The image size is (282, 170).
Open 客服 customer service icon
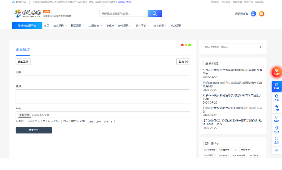pos(277,98)
